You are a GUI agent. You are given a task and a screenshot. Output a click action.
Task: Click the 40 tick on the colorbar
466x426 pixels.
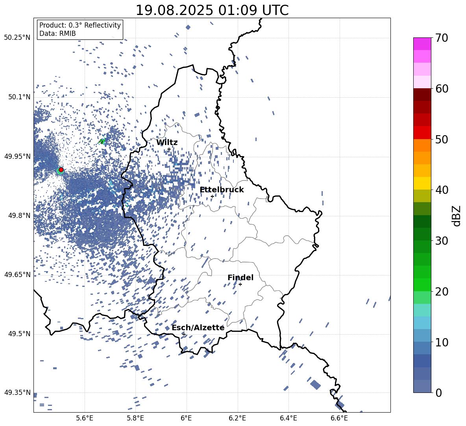(441, 190)
